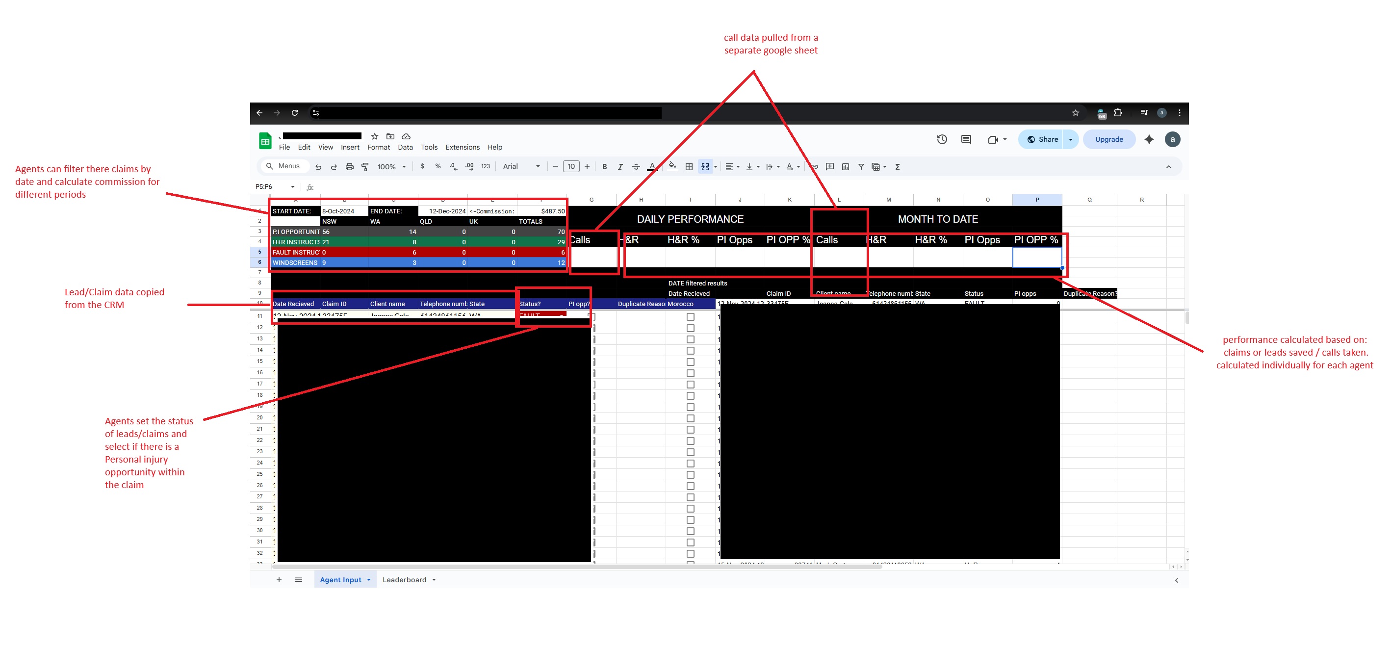Activate the paint format tool
1391x646 pixels.
tap(365, 167)
